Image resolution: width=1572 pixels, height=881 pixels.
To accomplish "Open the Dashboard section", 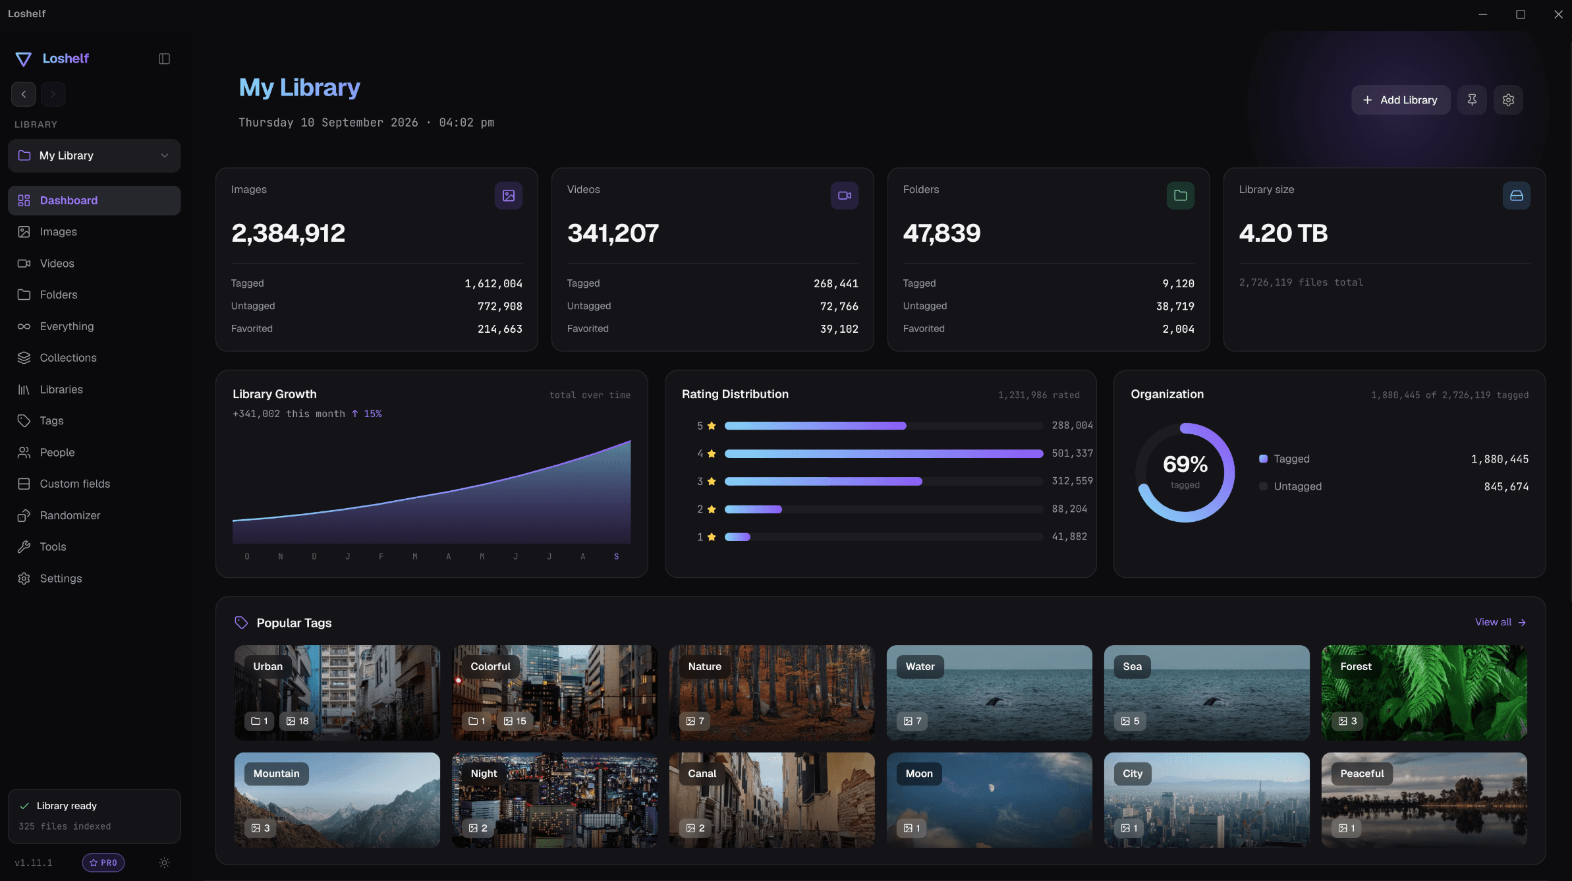I will (x=94, y=200).
